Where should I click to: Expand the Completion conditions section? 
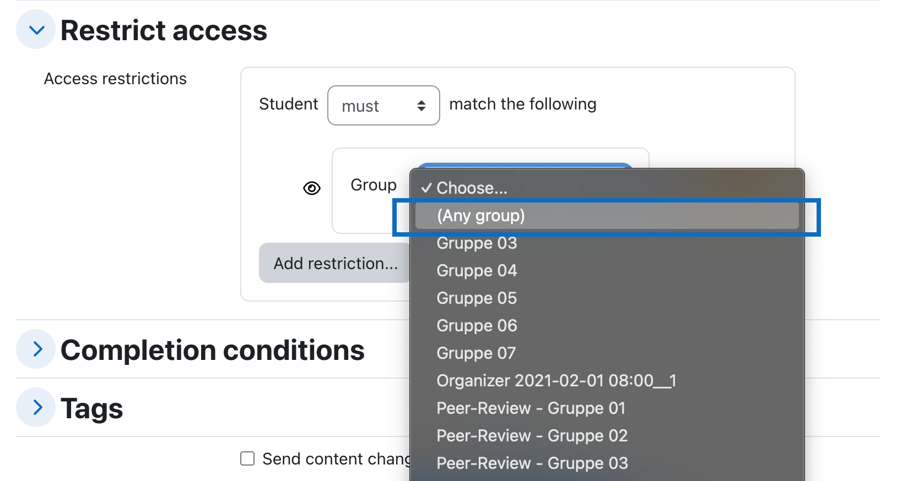point(36,349)
